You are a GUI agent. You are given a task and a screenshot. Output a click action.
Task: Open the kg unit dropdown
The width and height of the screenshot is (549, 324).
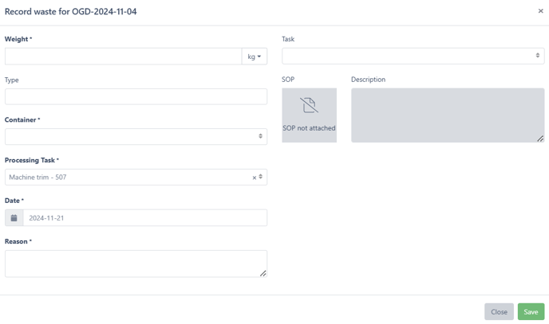click(x=255, y=57)
